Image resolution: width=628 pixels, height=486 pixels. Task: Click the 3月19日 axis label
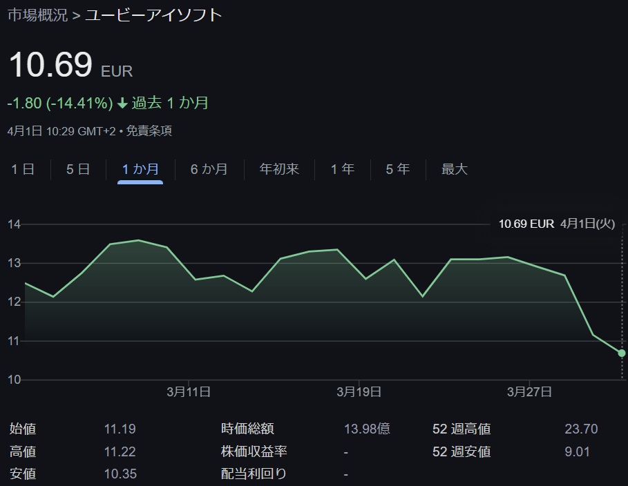point(359,391)
